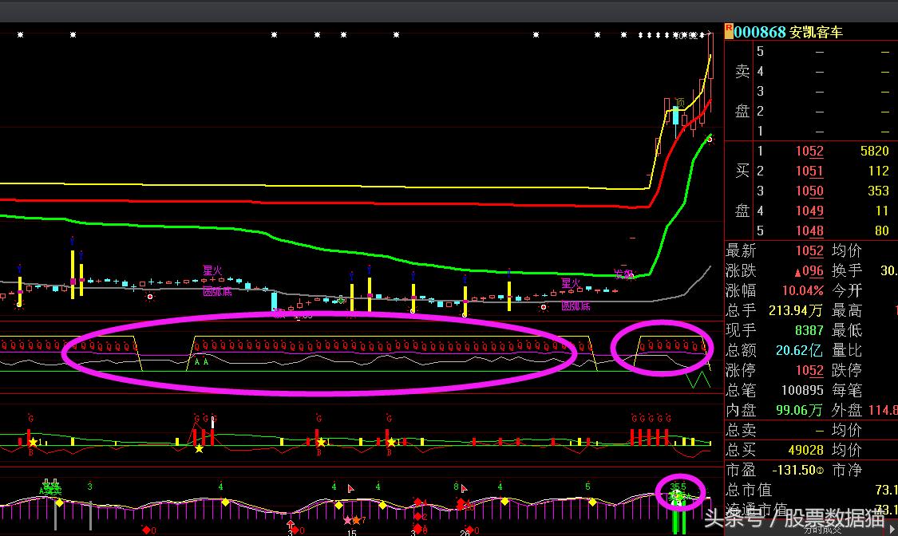The width and height of the screenshot is (898, 536).
Task: Click the 内盘 value 99.06万
Action: point(799,410)
